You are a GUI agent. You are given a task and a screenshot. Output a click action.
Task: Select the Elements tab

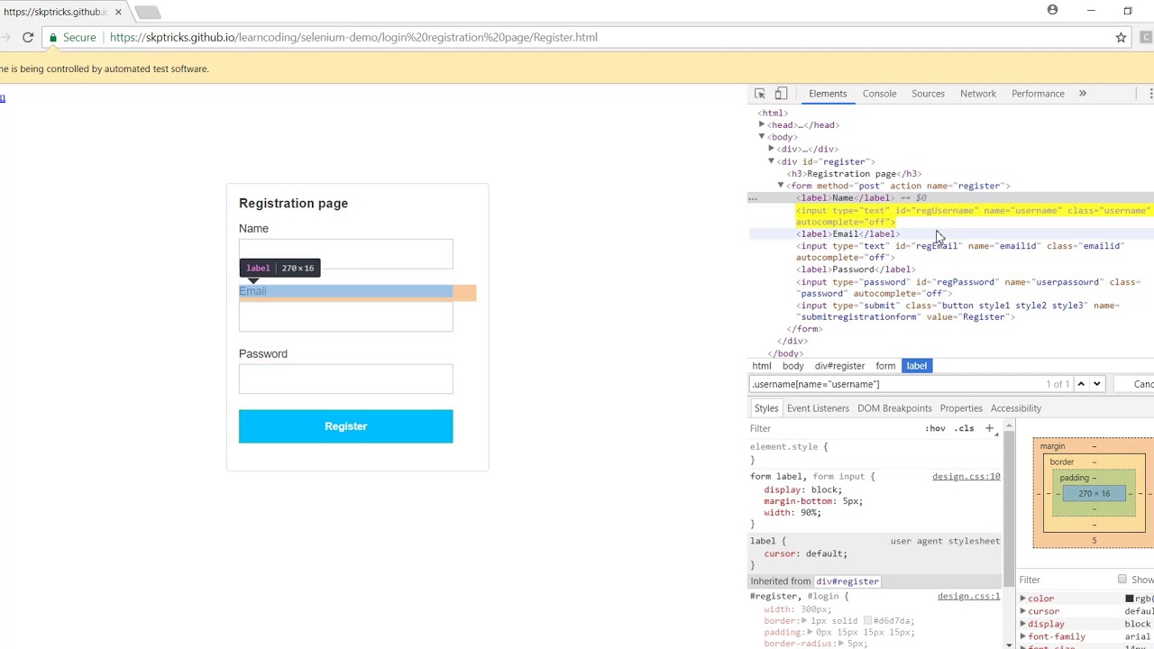click(x=828, y=94)
